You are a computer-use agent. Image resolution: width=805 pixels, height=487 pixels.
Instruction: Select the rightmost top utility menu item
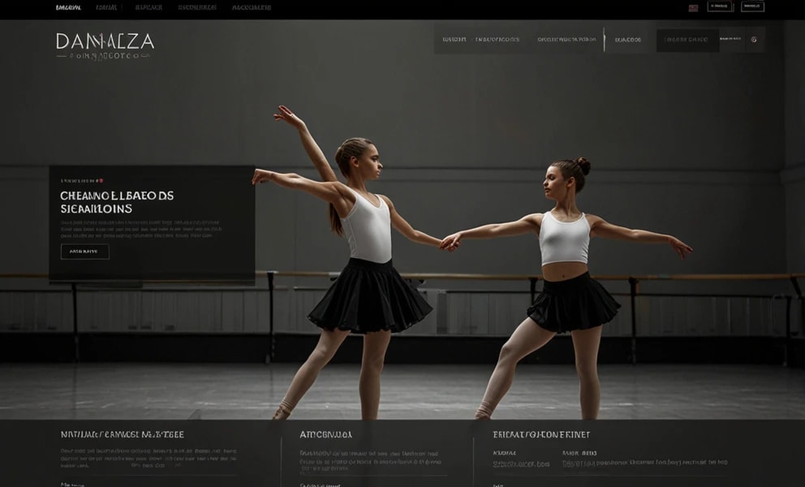tap(252, 6)
